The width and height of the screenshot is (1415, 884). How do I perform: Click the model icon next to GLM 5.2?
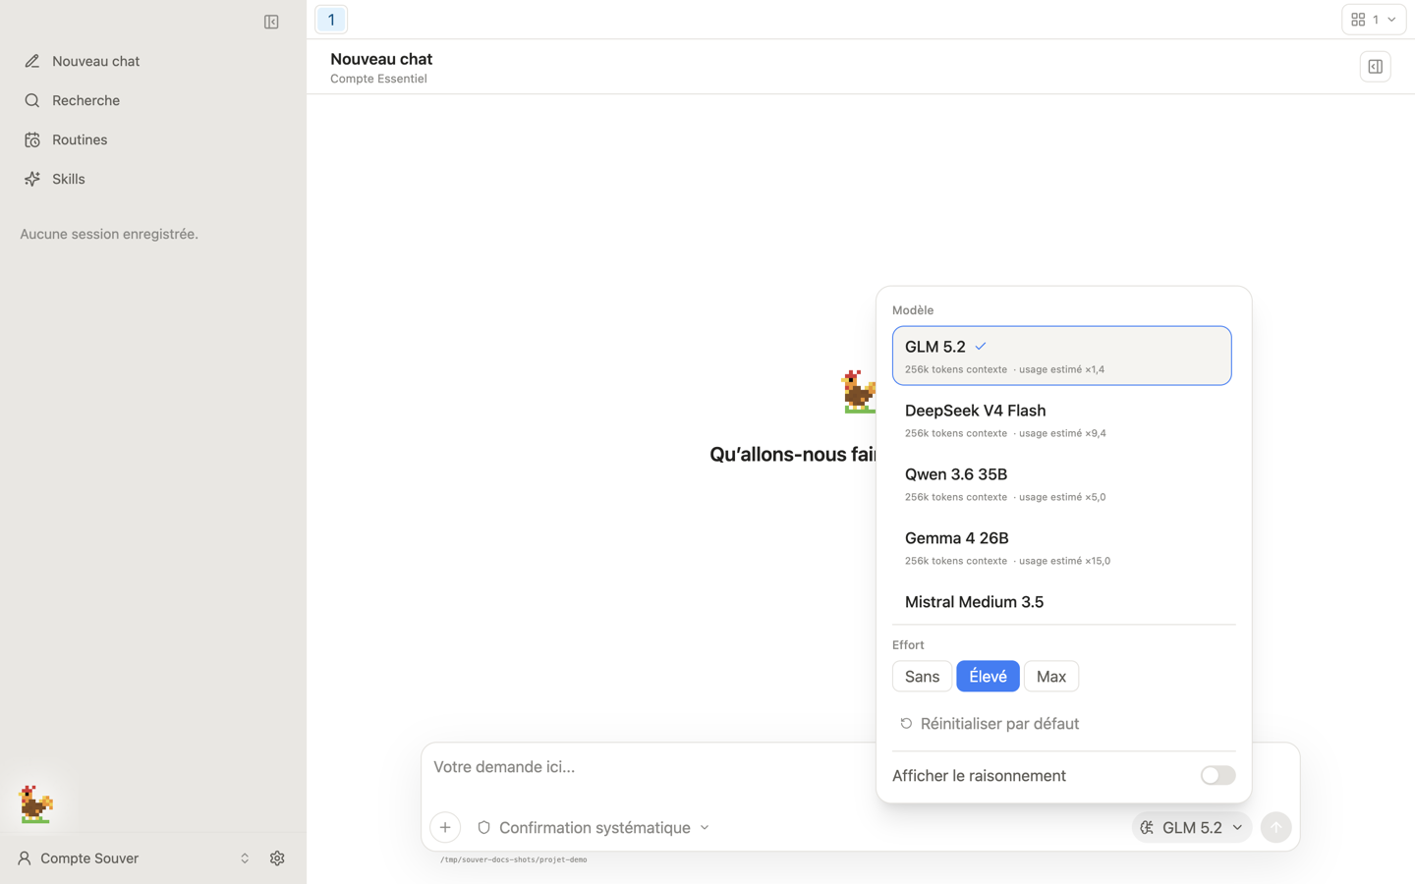click(x=1147, y=827)
